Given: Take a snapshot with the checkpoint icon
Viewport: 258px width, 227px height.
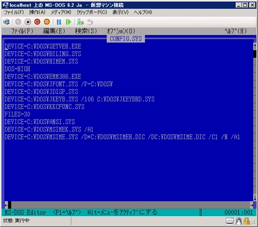Looking at the screenshot, I should click(80, 22).
